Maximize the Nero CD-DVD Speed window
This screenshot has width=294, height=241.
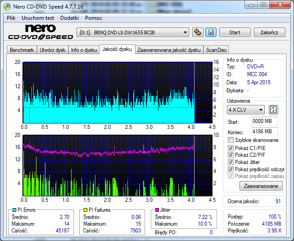[x=263, y=5]
